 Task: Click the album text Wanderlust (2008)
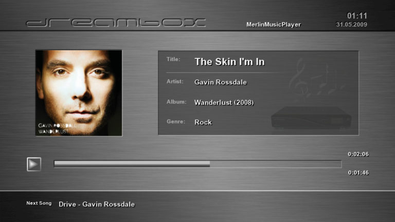(x=224, y=102)
